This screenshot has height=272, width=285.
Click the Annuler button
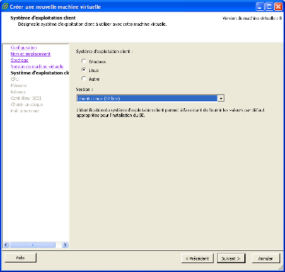pyautogui.click(x=265, y=258)
